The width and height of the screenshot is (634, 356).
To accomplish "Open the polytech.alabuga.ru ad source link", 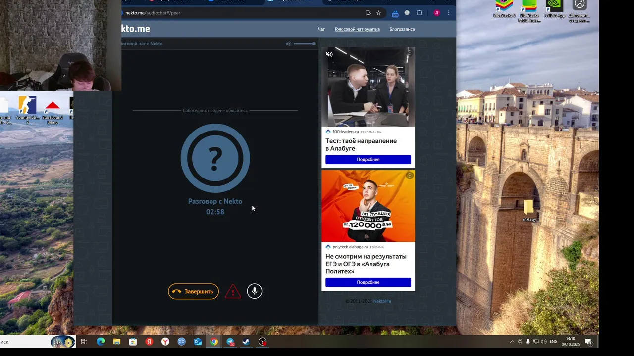I will (x=350, y=247).
